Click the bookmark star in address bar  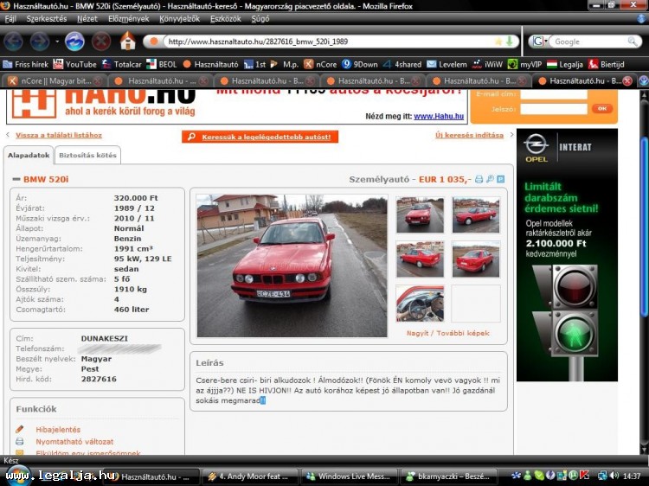(x=498, y=42)
